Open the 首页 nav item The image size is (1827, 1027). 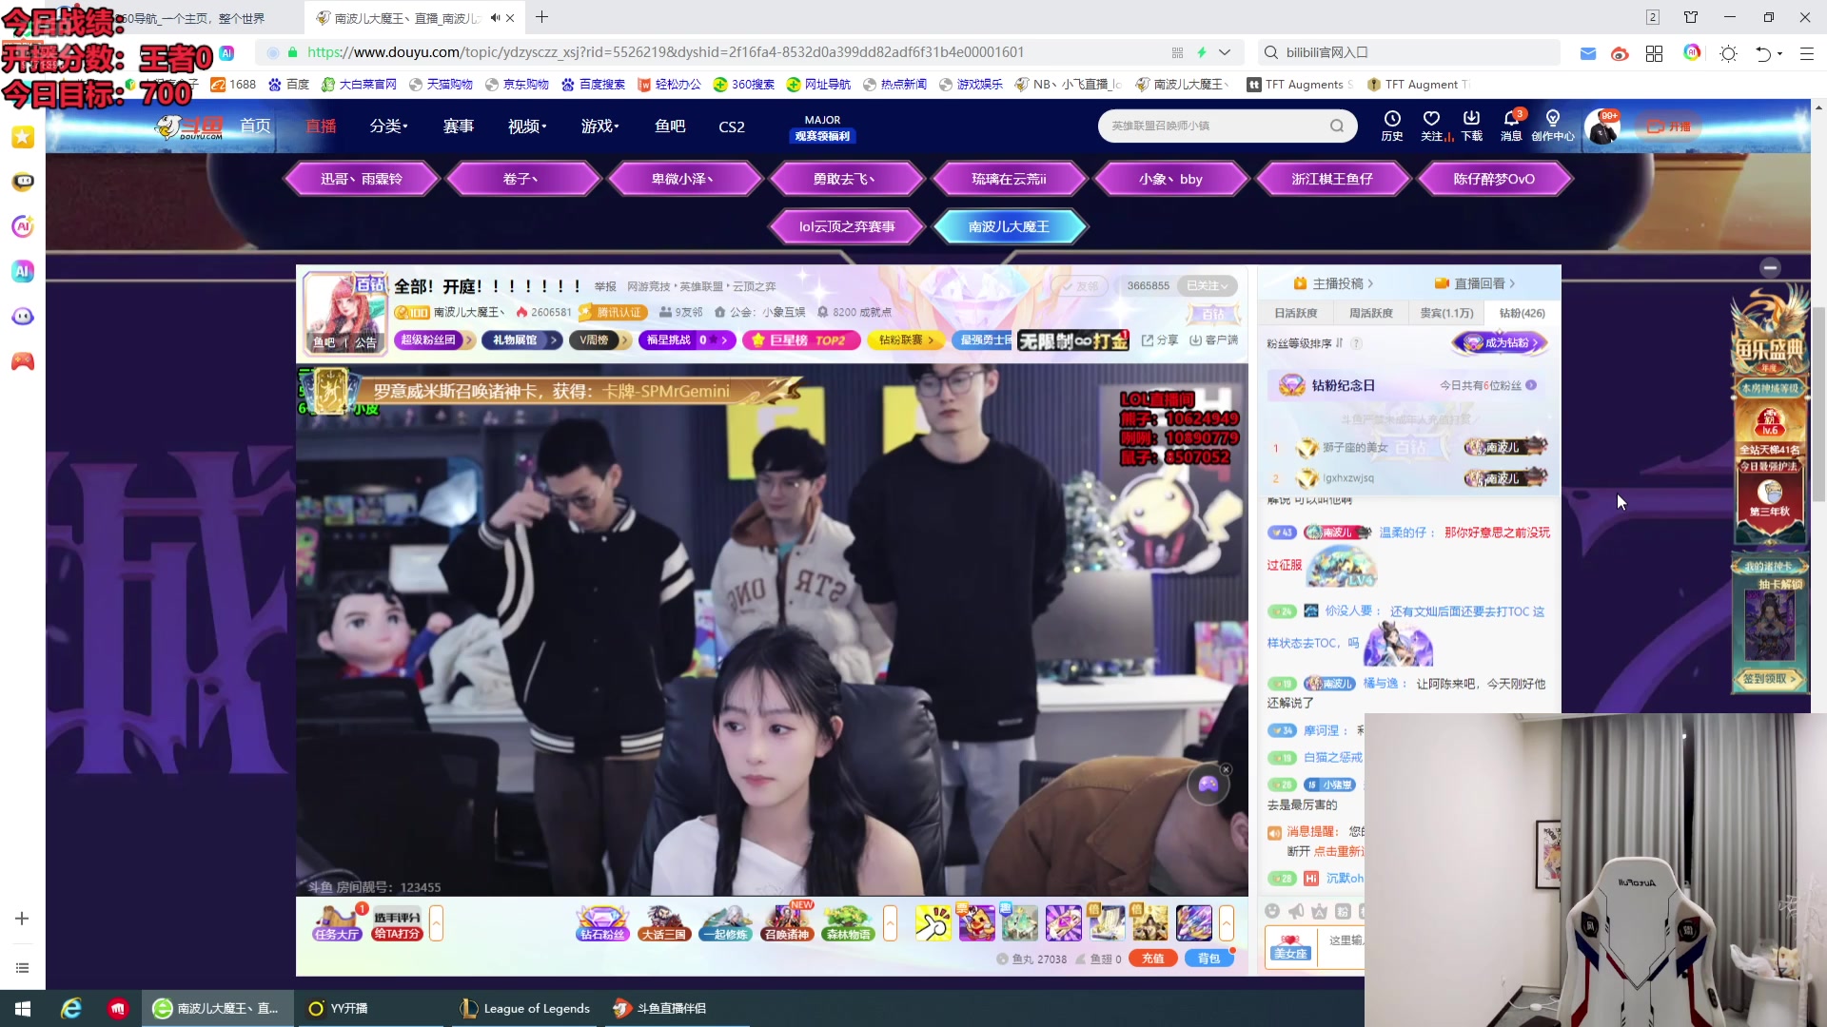coord(255,126)
